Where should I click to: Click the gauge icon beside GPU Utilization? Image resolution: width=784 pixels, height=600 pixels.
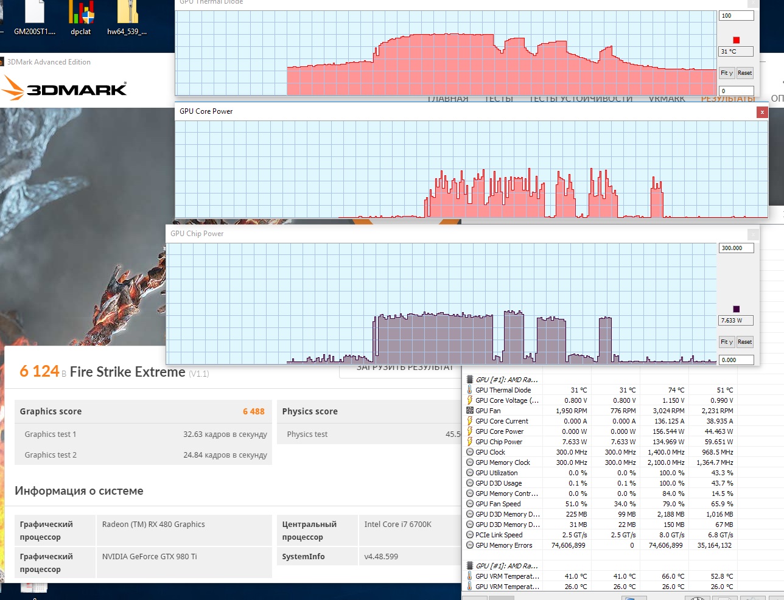point(469,473)
